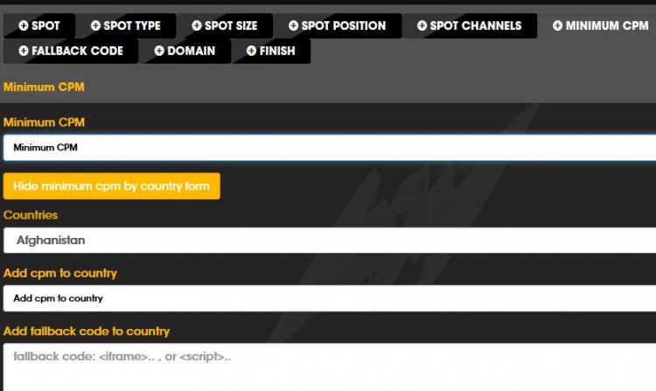Click Hide minimum cpm by country form button
Image resolution: width=656 pixels, height=391 pixels.
(x=112, y=186)
